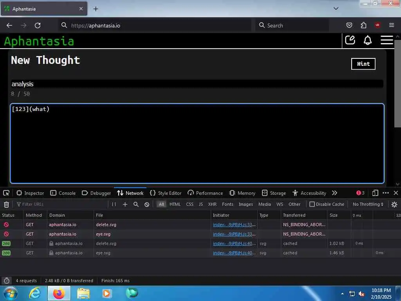Show the 3 errors indicator
This screenshot has height=301, width=401.
tap(360, 193)
